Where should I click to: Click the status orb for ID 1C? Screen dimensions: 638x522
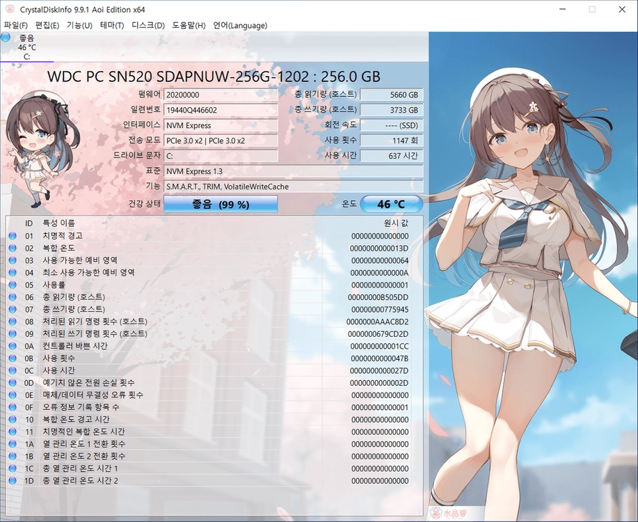click(13, 468)
